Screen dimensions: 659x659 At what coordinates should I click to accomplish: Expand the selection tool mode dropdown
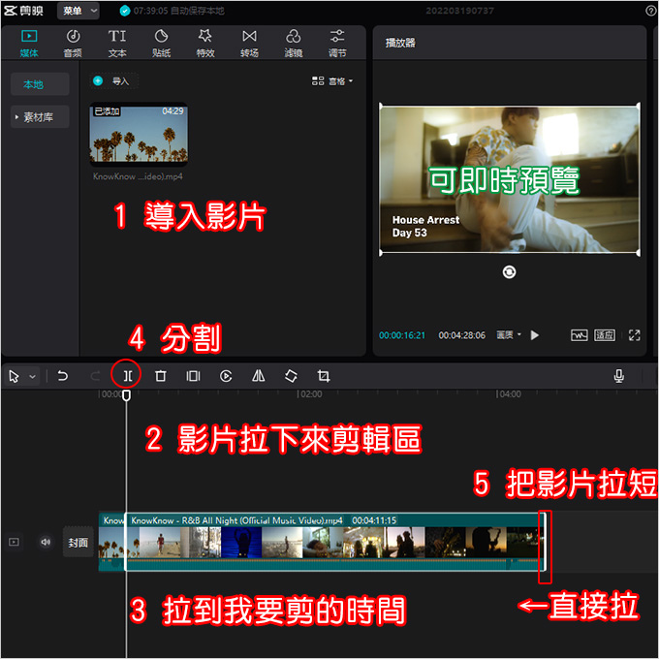[x=32, y=377]
